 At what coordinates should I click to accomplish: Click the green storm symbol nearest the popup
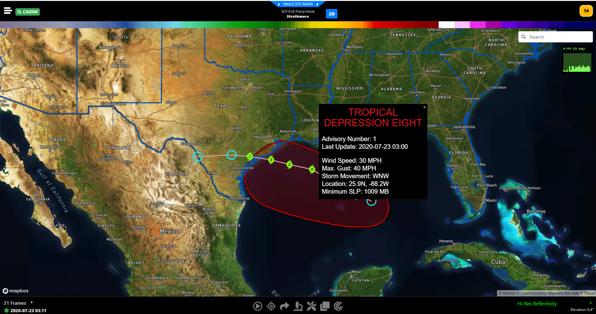tap(312, 169)
